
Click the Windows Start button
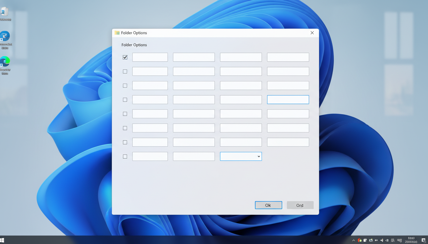(x=2, y=240)
